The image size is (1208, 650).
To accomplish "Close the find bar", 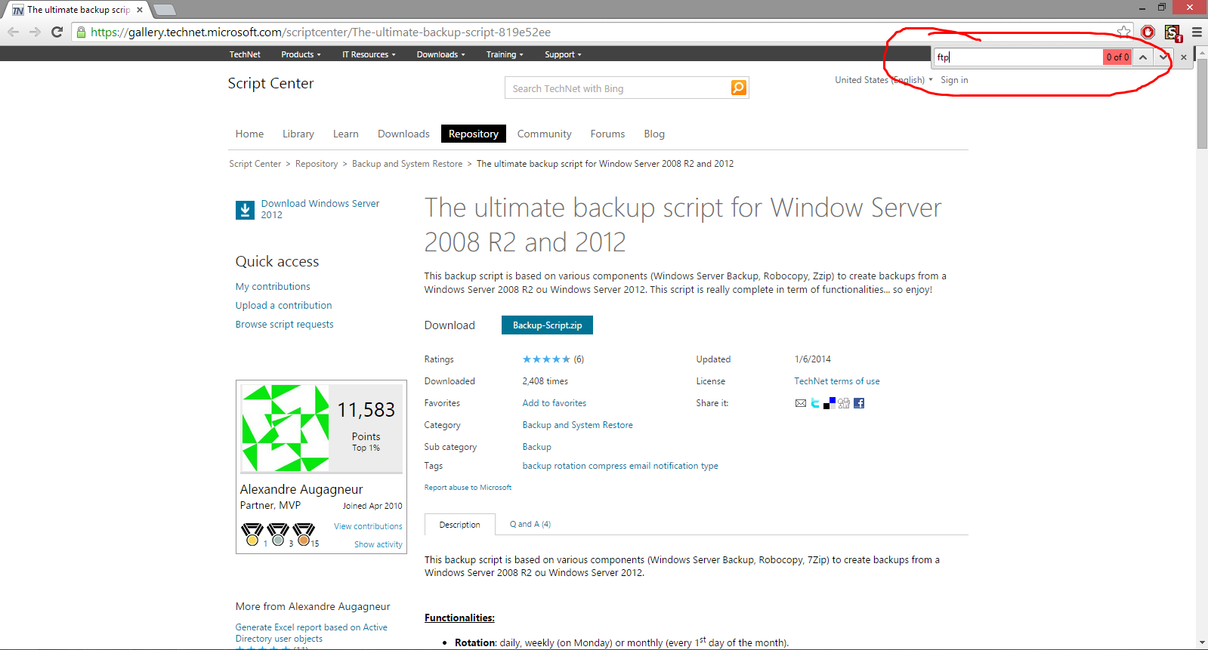I will (1184, 57).
